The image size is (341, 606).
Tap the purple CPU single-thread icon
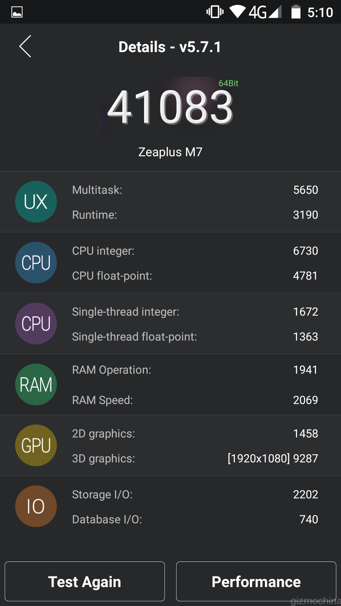point(36,324)
